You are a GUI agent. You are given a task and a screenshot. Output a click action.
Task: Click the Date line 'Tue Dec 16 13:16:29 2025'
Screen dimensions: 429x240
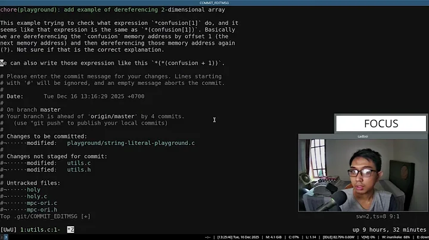[94, 96]
